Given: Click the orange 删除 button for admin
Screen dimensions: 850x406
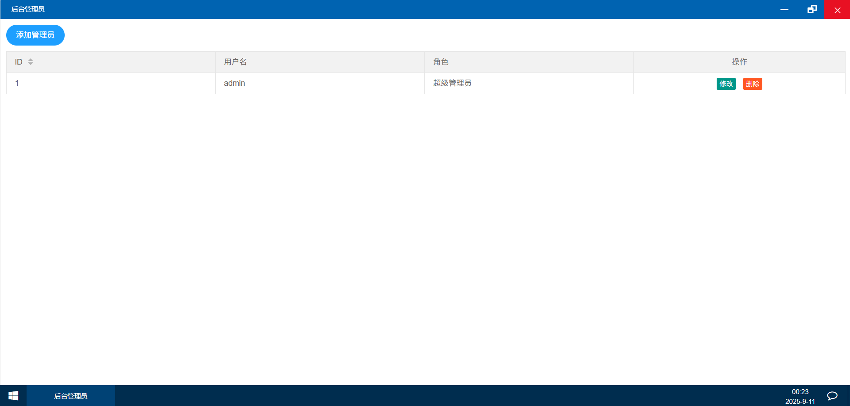Looking at the screenshot, I should tap(752, 84).
